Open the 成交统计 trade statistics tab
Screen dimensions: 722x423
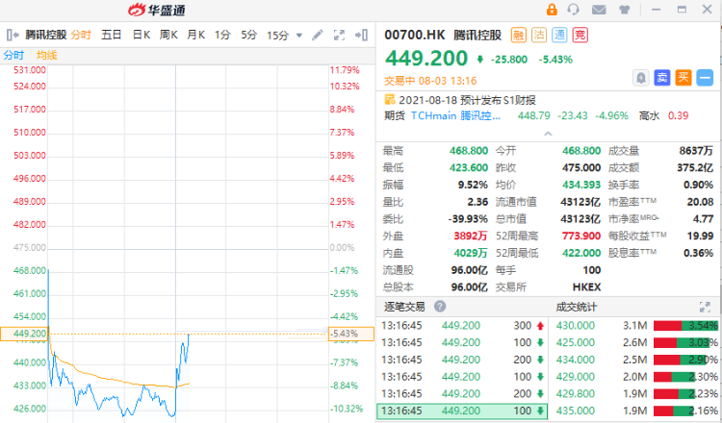[x=576, y=307]
